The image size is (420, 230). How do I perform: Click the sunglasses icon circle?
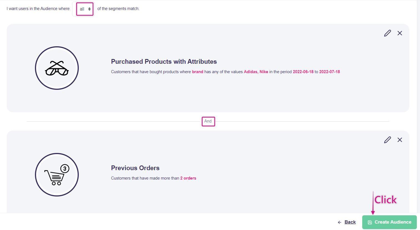(57, 68)
